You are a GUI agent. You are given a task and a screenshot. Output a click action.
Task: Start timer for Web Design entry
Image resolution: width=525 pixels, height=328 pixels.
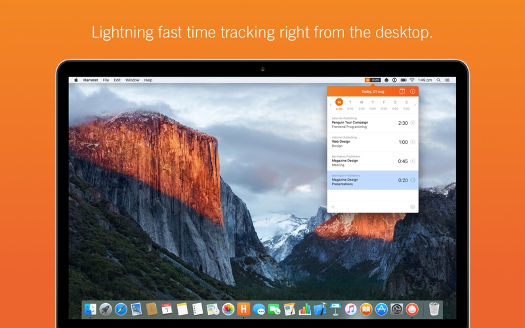tap(413, 142)
